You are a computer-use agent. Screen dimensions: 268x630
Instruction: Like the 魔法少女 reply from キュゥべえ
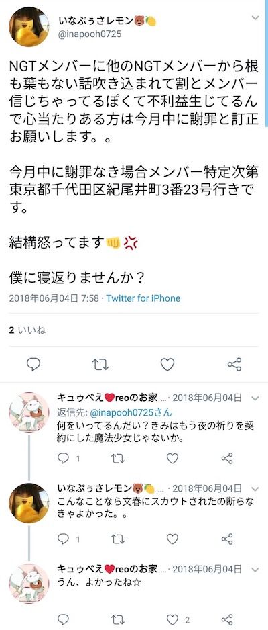tap(172, 459)
